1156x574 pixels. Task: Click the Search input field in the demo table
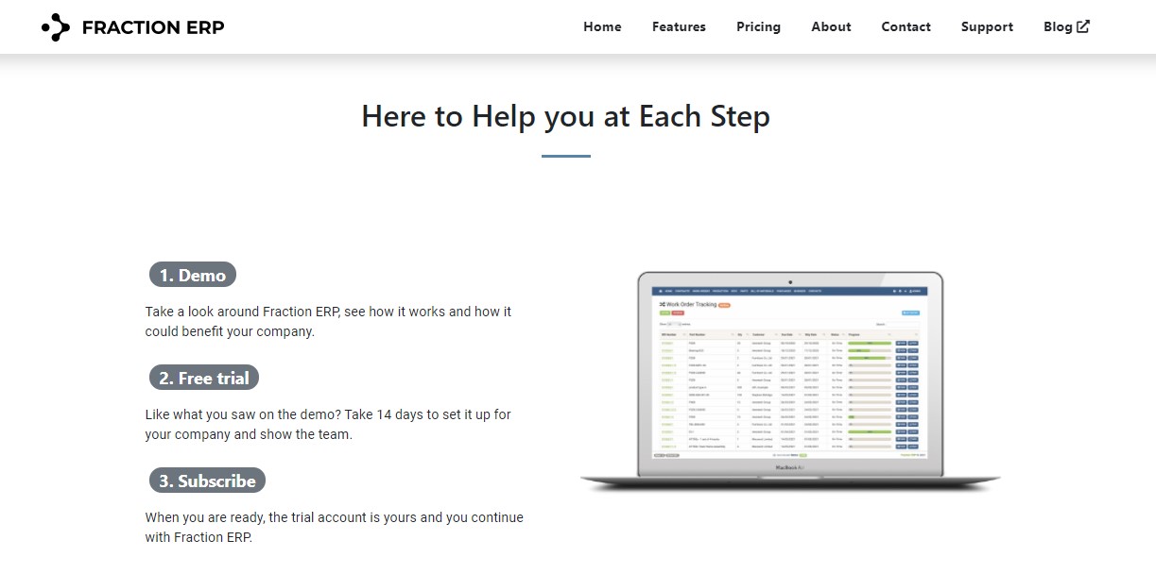point(900,325)
